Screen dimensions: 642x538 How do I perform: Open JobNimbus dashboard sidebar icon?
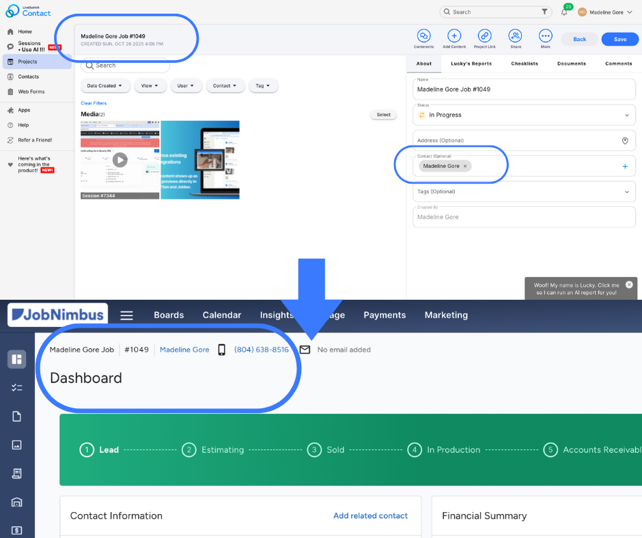click(17, 359)
